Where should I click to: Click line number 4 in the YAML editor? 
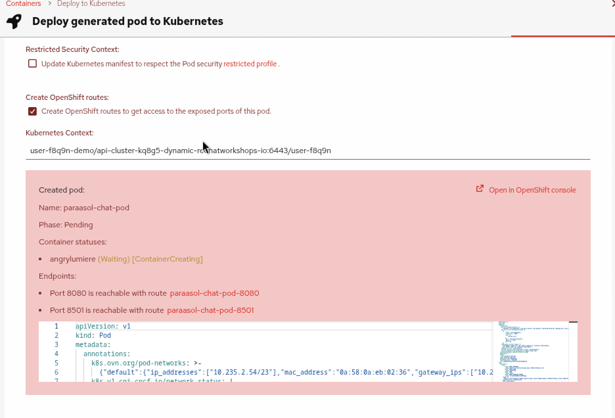56,354
